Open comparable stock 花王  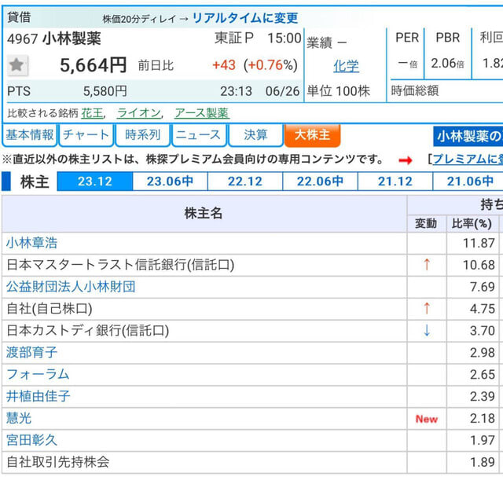[x=92, y=113]
